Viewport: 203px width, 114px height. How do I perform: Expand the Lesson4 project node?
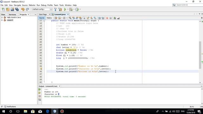2,20
